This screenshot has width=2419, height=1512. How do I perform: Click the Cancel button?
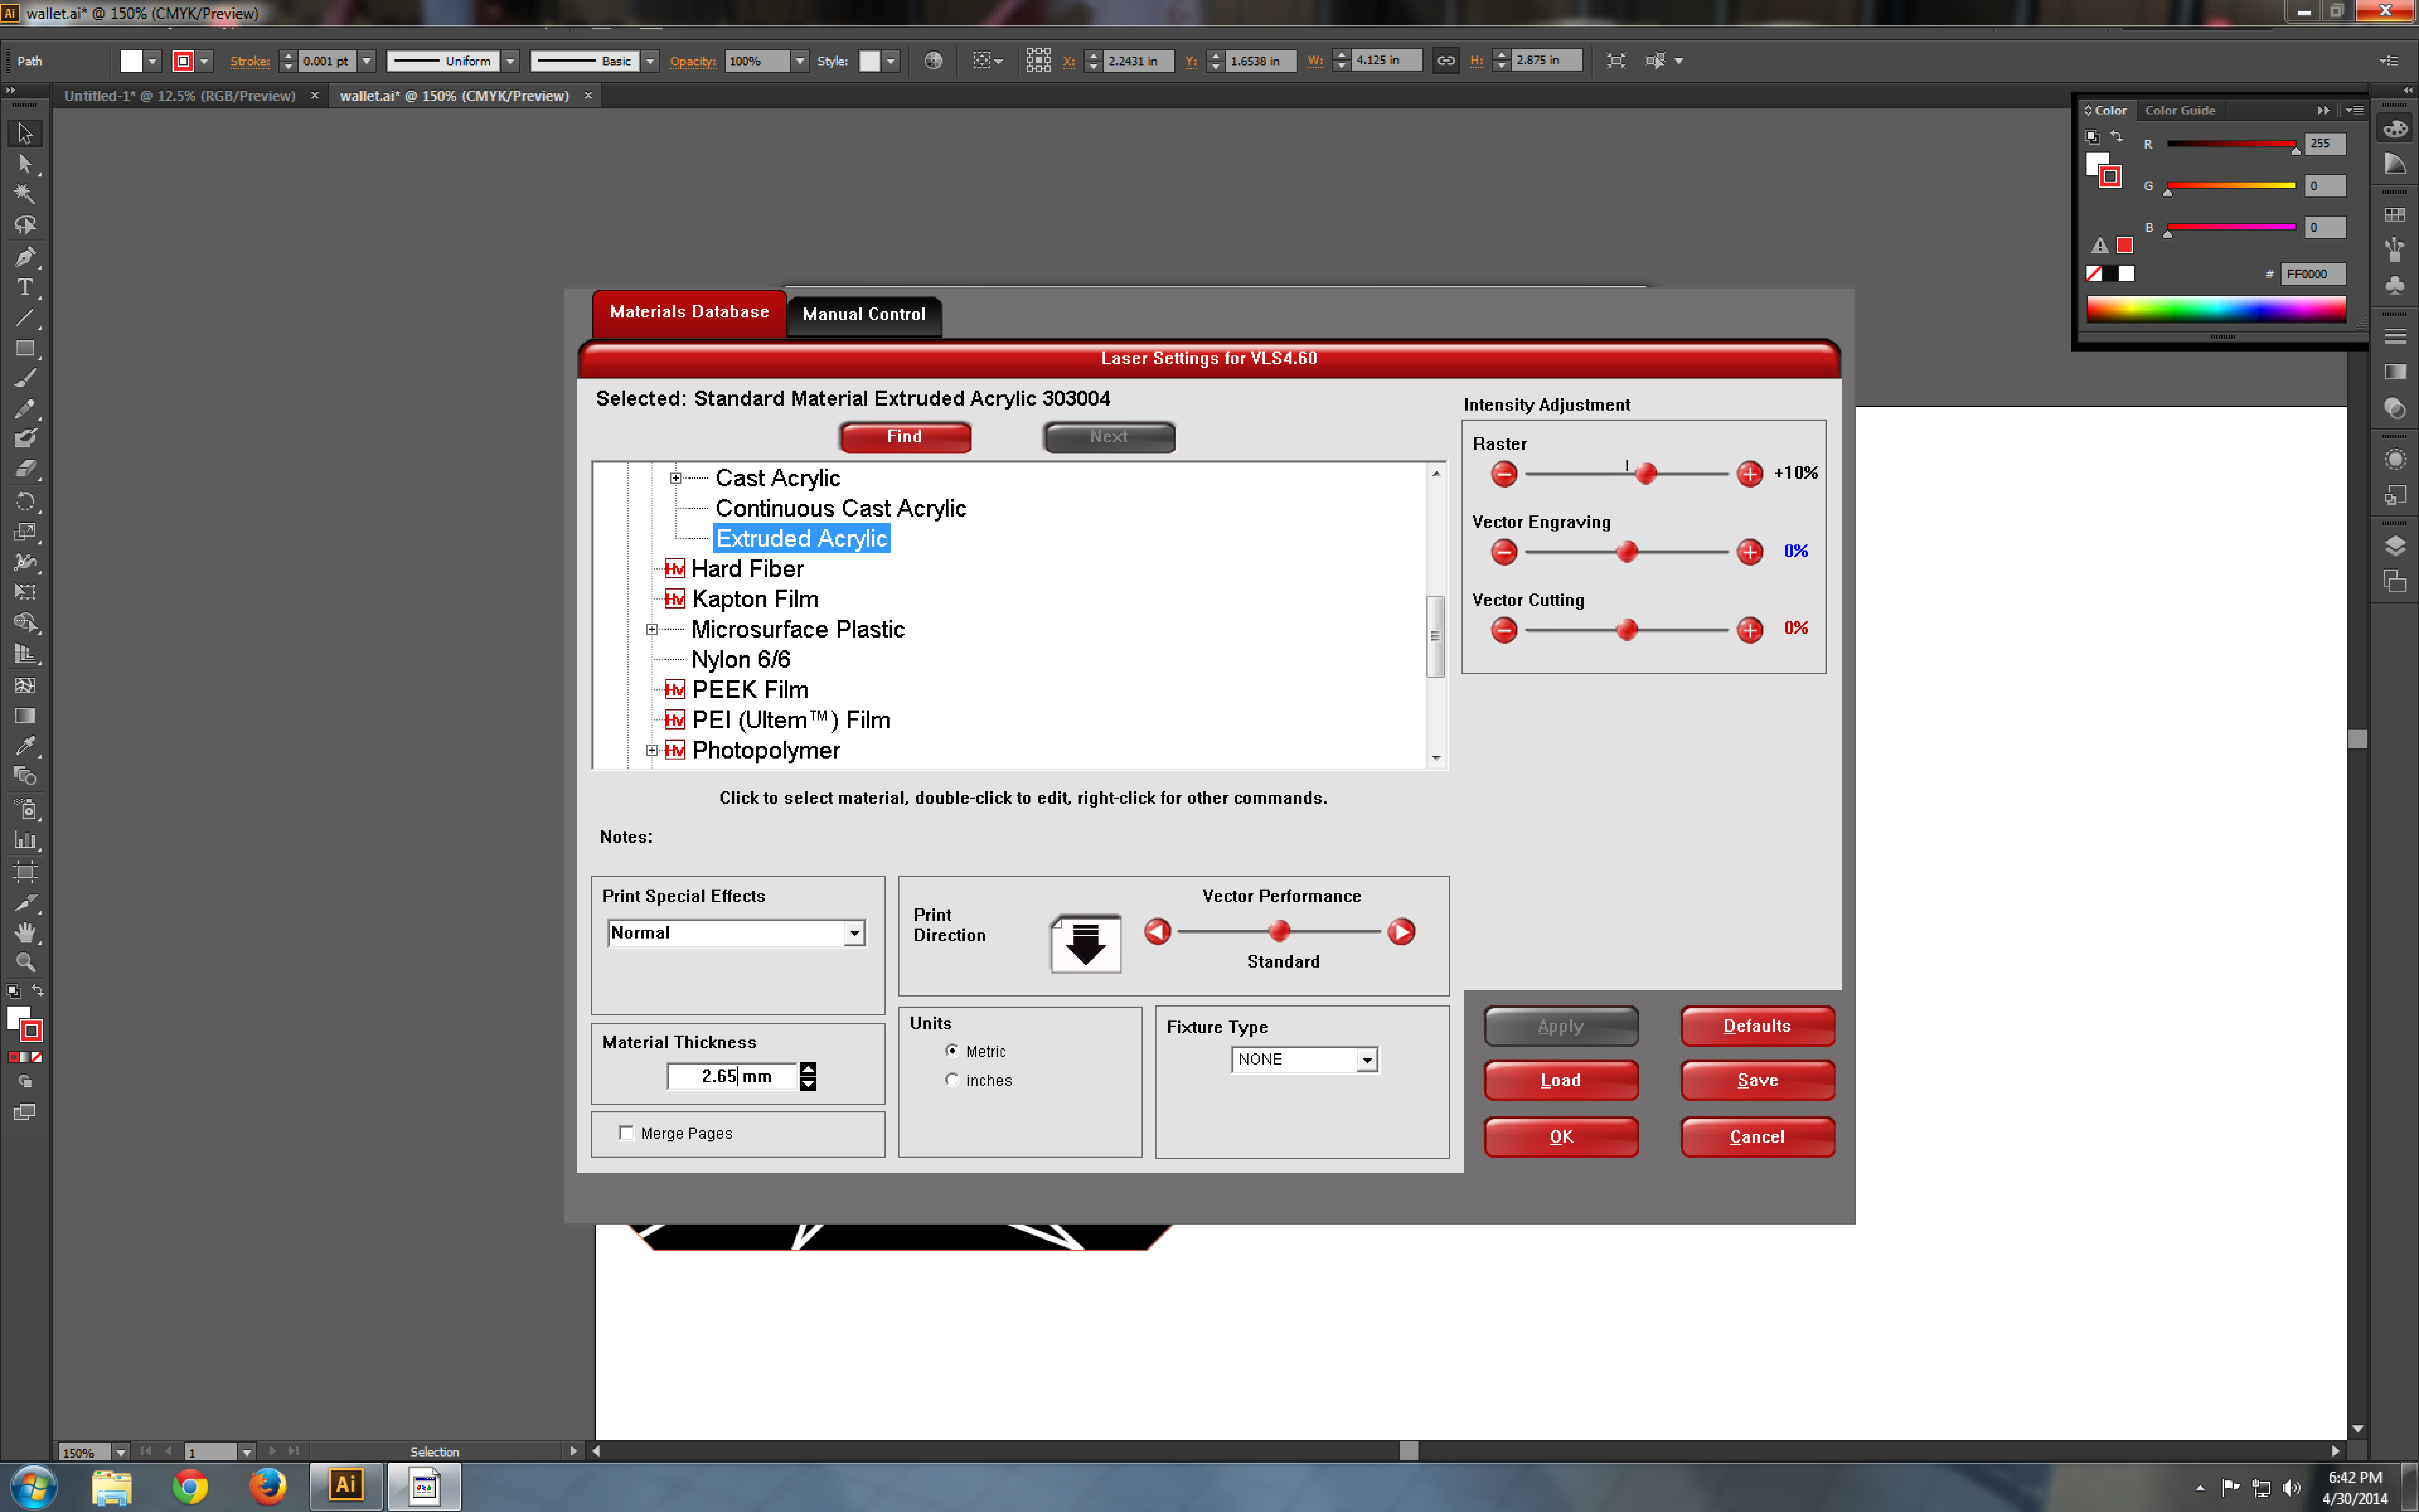1757,1137
